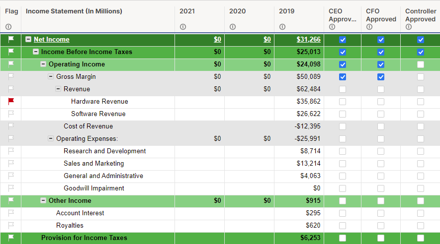
Task: Flag the Cost of Revenue row
Action: [11, 126]
